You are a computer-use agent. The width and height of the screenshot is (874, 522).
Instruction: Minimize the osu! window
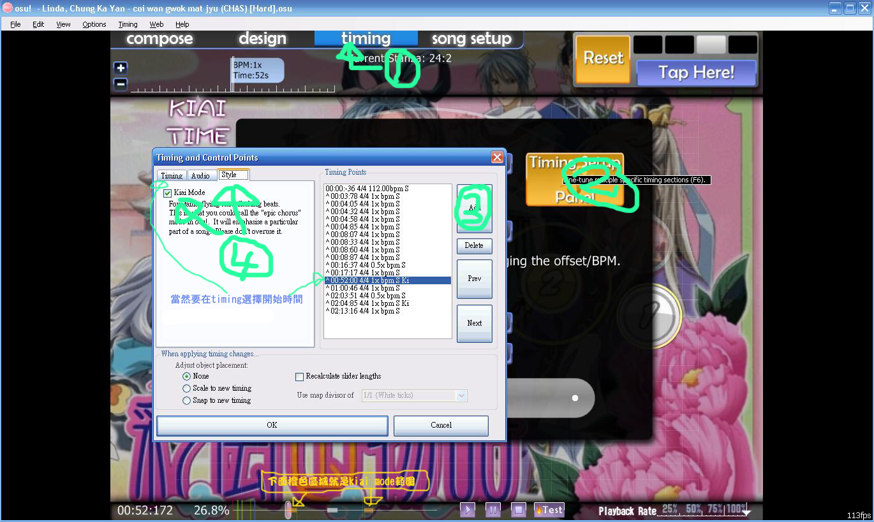point(836,8)
